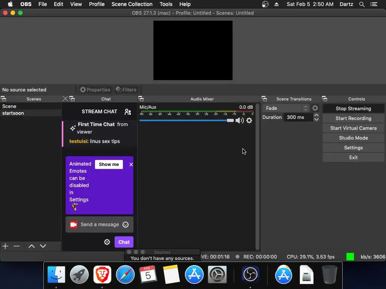Close the Chat dock
Screen dimensions: 386x289
click(x=65, y=99)
